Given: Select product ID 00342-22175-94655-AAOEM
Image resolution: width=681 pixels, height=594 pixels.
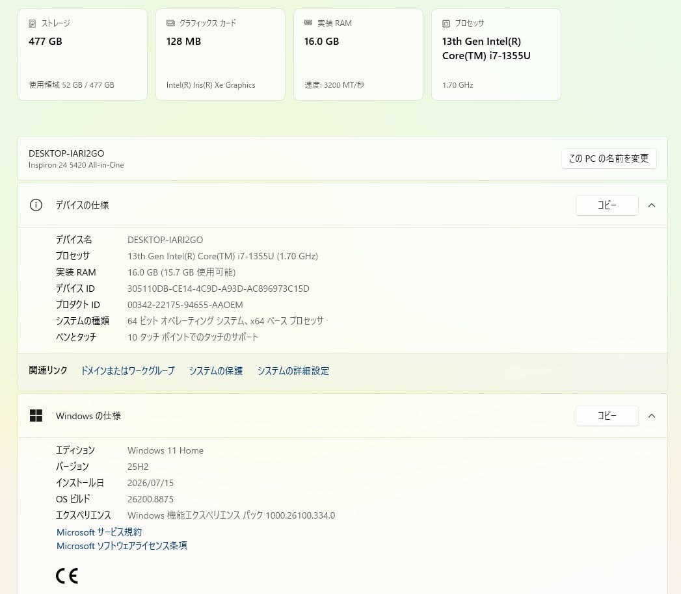Looking at the screenshot, I should point(185,305).
